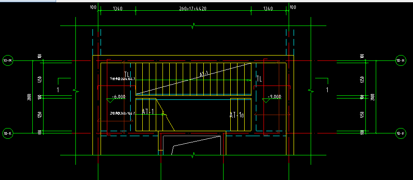Select the AT-1 label on lower-left flight
This screenshot has height=180, width=413.
point(148,111)
